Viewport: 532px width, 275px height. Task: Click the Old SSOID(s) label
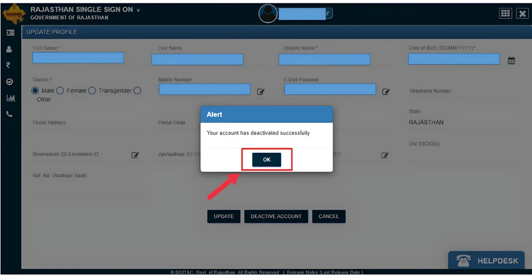[424, 144]
